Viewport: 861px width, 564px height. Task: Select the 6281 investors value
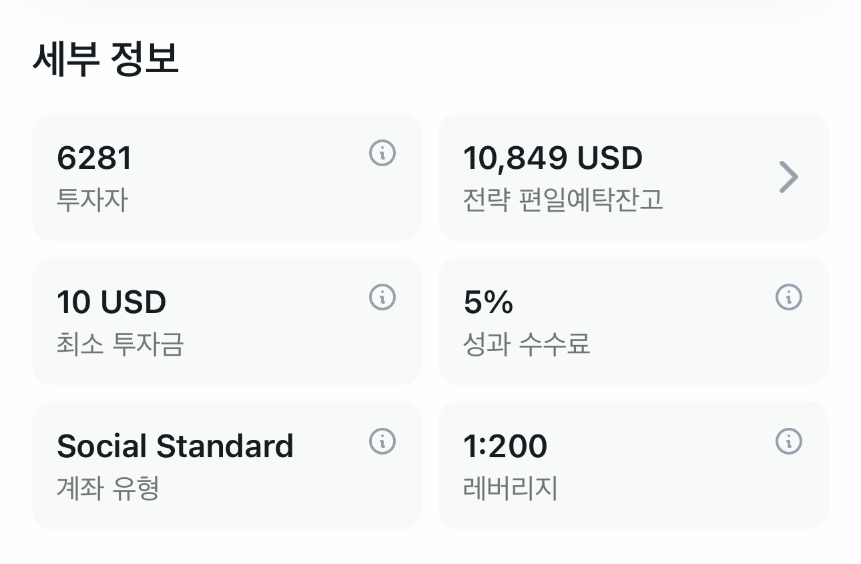95,158
